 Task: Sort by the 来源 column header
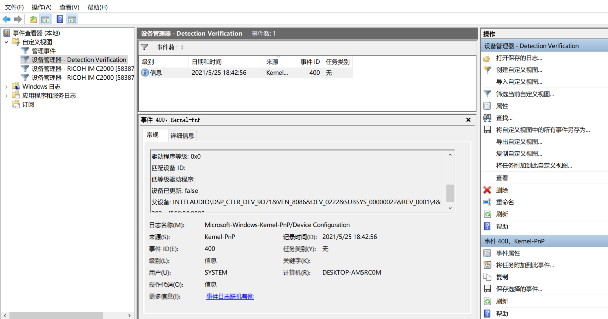tap(278, 62)
